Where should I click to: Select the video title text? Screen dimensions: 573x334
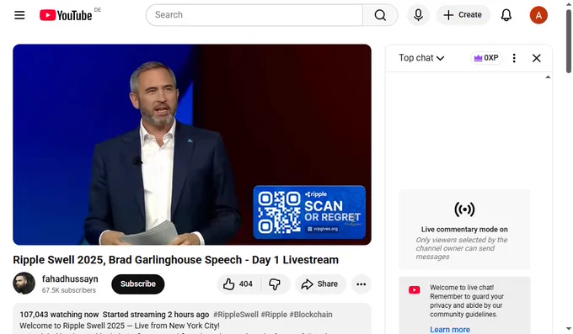(x=176, y=259)
